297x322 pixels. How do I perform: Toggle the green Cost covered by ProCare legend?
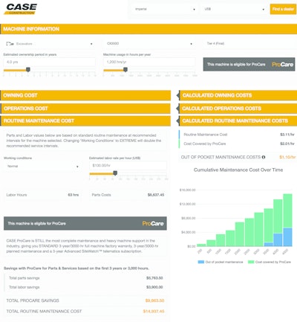click(x=270, y=262)
